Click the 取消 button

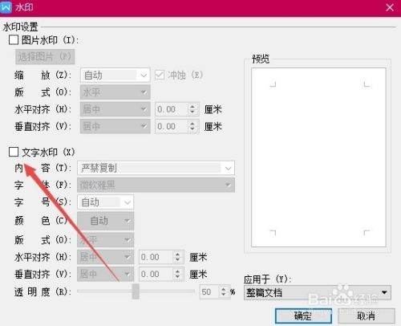[x=367, y=316]
